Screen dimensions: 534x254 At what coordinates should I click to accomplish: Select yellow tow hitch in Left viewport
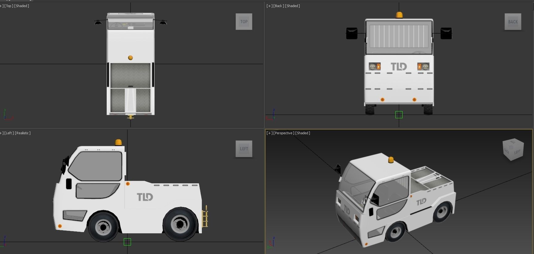[205, 217]
